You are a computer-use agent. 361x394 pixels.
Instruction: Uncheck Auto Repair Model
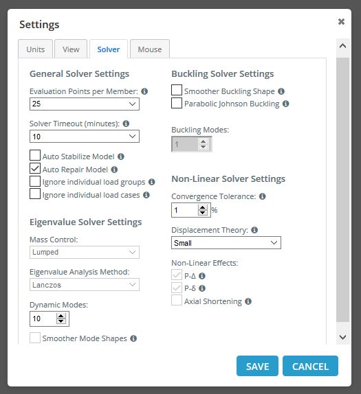point(35,168)
